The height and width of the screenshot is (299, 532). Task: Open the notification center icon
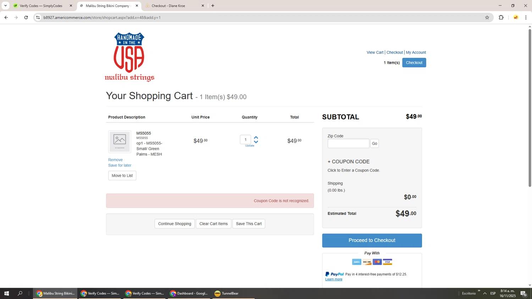[x=523, y=293]
